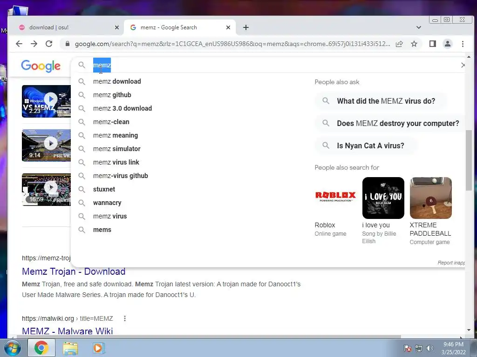Open the tab search chevron

419,27
